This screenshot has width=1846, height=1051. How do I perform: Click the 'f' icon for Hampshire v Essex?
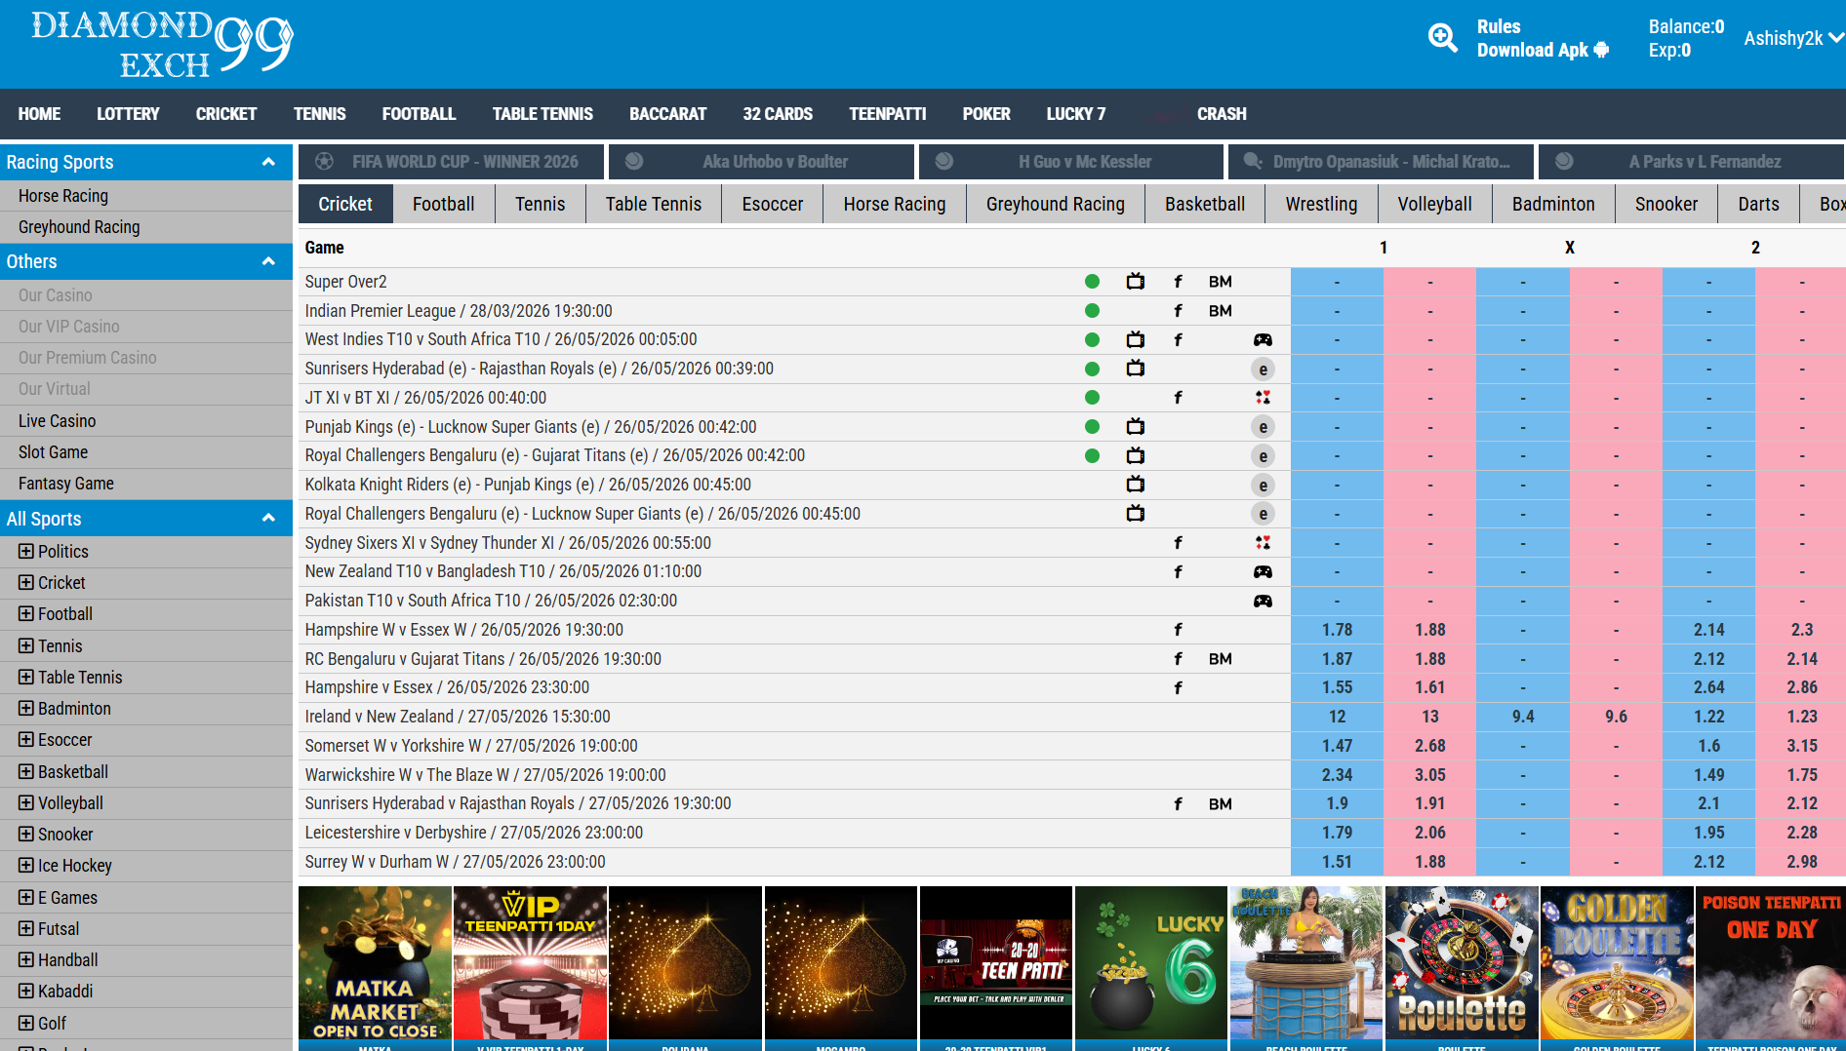click(1178, 687)
